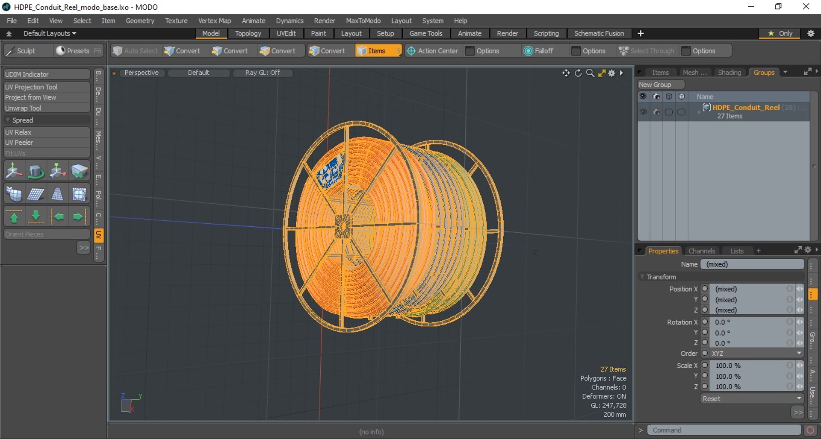The image size is (821, 439).
Task: Click the viewport pan move icon
Action: 566,73
